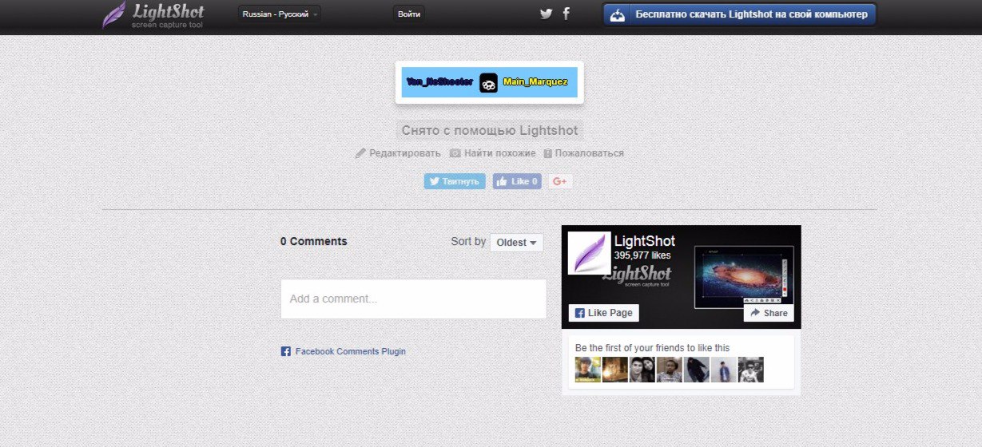Click the Войти login button
982x447 pixels.
click(409, 14)
